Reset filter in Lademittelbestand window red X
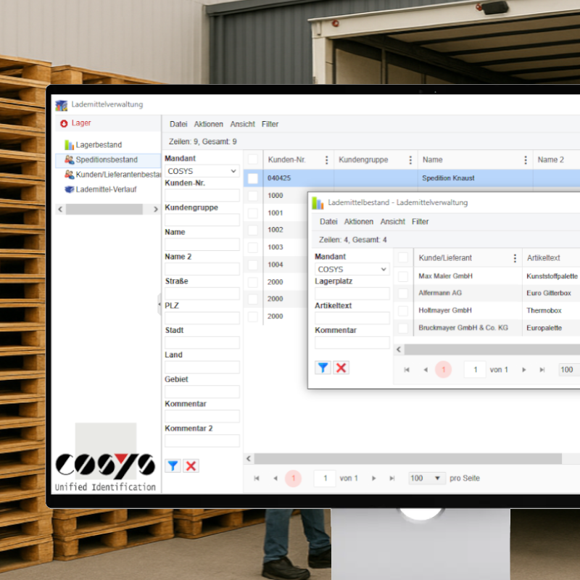This screenshot has height=580, width=580. 341,368
